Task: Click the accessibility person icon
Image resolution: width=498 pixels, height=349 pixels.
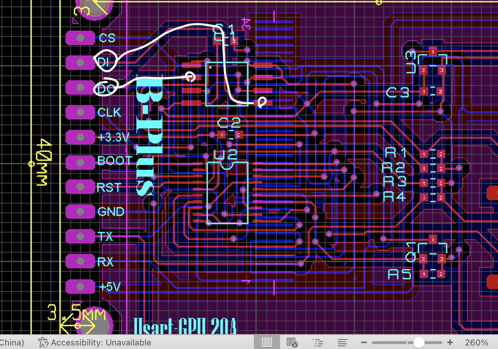Action: (43, 342)
